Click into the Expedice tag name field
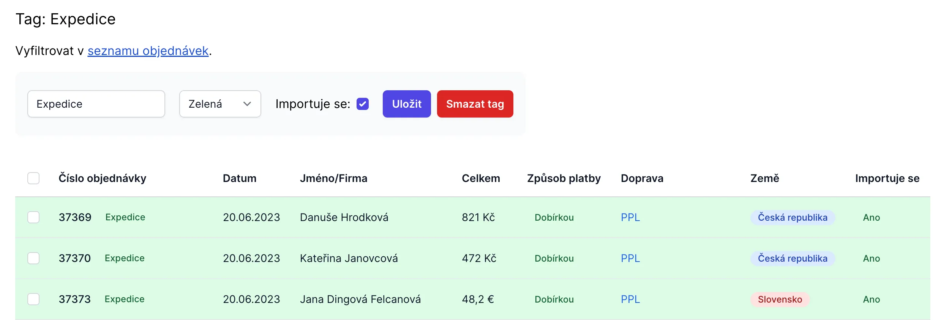The height and width of the screenshot is (320, 944). point(96,104)
